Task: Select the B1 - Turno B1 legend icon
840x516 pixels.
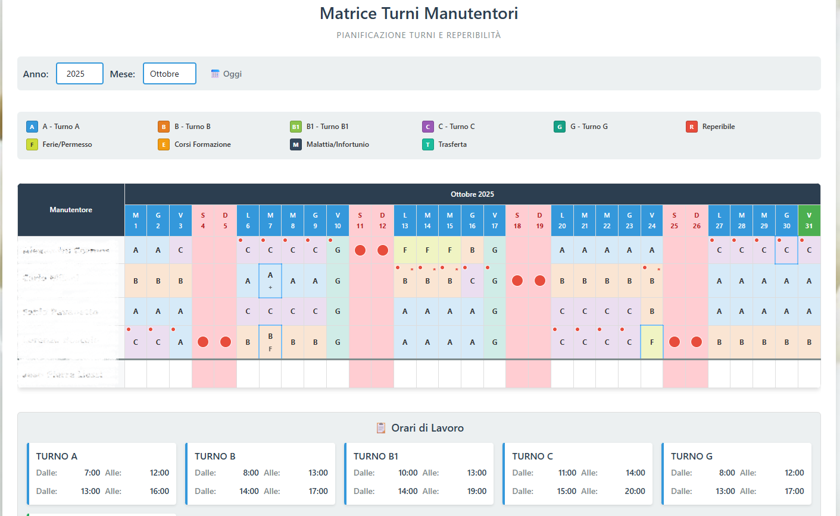Action: click(x=295, y=126)
